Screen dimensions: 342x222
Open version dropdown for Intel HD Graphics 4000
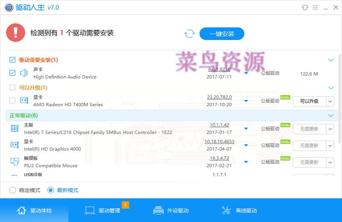tap(246, 145)
